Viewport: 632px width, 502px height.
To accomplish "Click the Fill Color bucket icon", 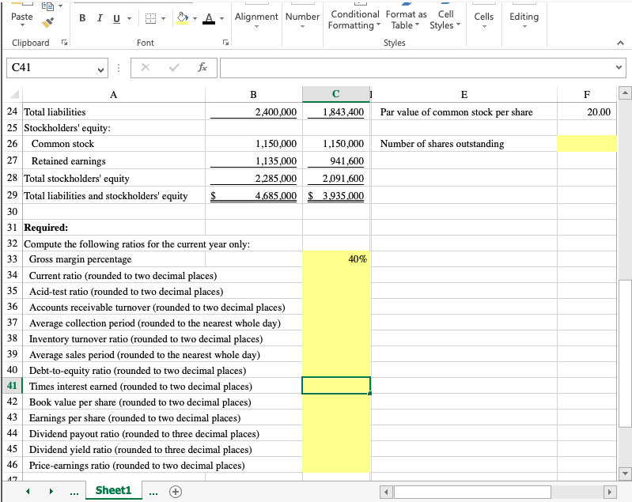I will (182, 17).
